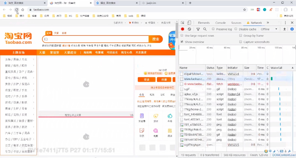296x158 pixels.
Task: Toggle Capture screenshots checkbox
Action: 240,42
